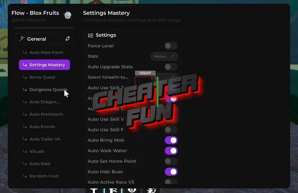Click the General category icon
The image size is (298, 193).
click(22, 39)
